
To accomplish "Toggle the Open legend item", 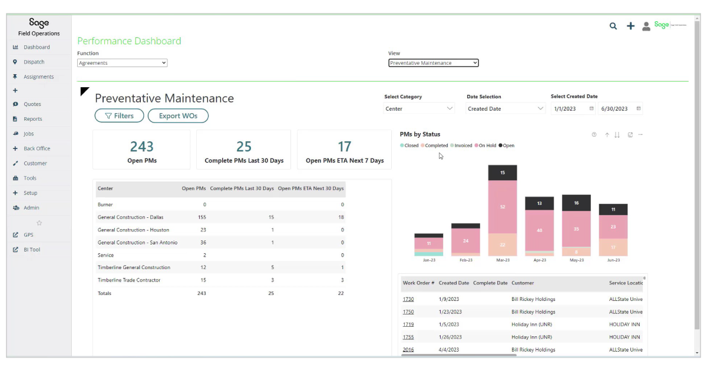I will (507, 145).
